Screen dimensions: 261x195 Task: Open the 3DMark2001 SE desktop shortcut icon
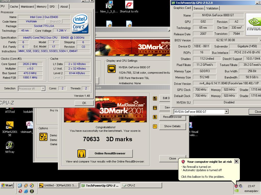click(x=10, y=125)
